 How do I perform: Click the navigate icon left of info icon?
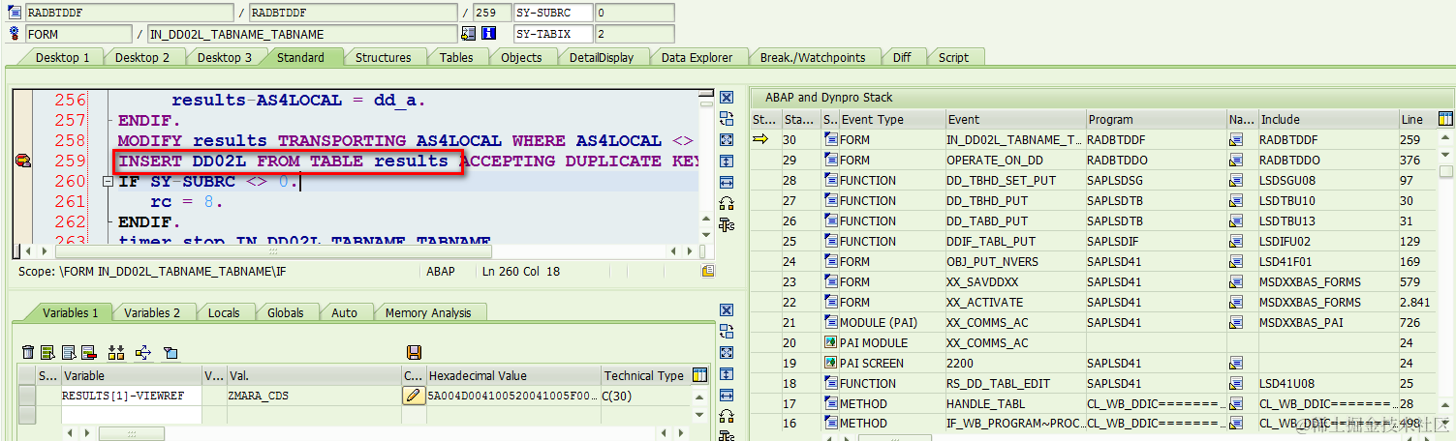click(469, 34)
